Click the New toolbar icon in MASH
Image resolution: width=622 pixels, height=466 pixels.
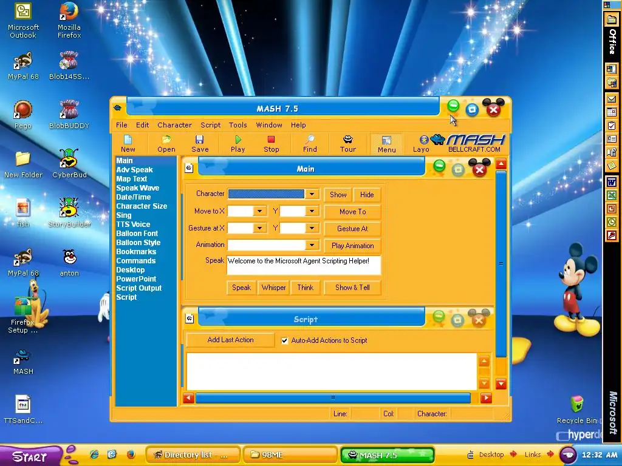128,143
